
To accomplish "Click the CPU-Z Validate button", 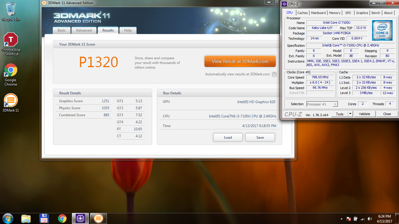I will pyautogui.click(x=365, y=114).
